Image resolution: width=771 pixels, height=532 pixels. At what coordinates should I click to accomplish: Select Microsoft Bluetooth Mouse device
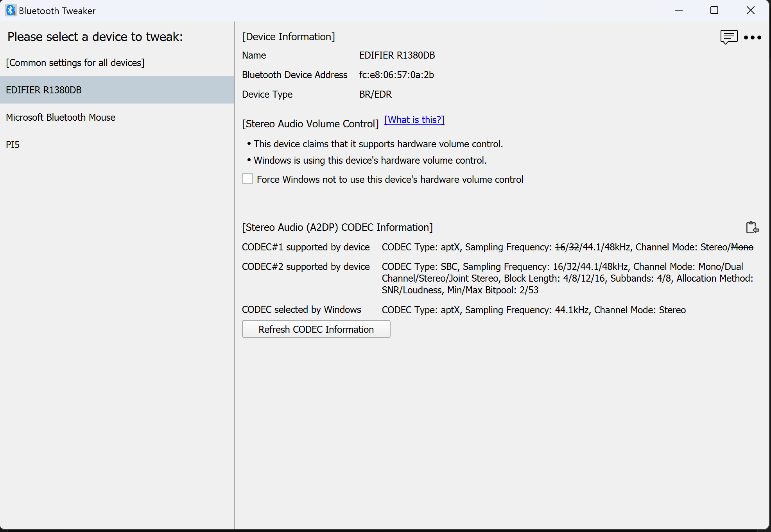[x=61, y=117]
